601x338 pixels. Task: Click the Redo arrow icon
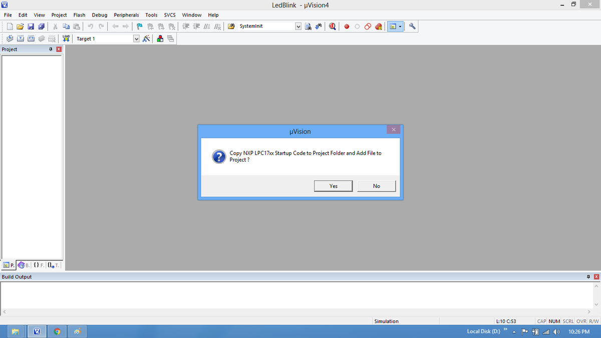coord(101,27)
